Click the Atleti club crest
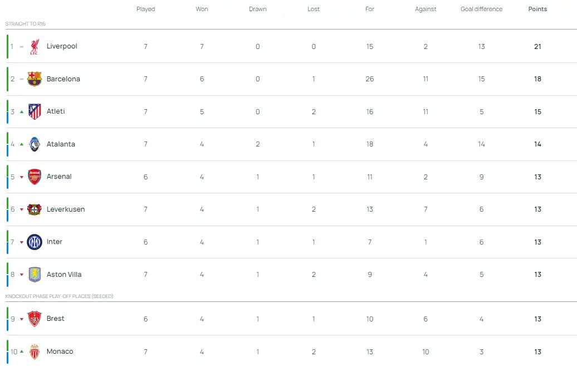 tap(35, 111)
